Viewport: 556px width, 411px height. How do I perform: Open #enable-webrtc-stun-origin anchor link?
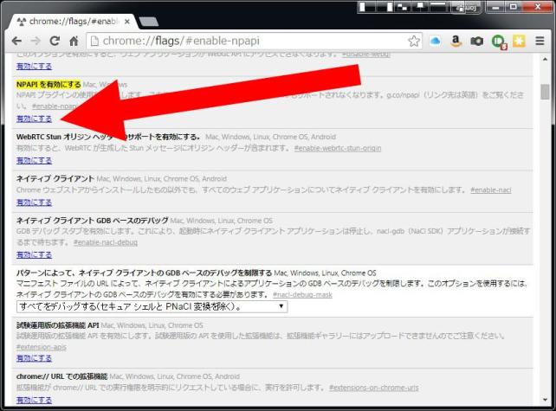pos(338,148)
